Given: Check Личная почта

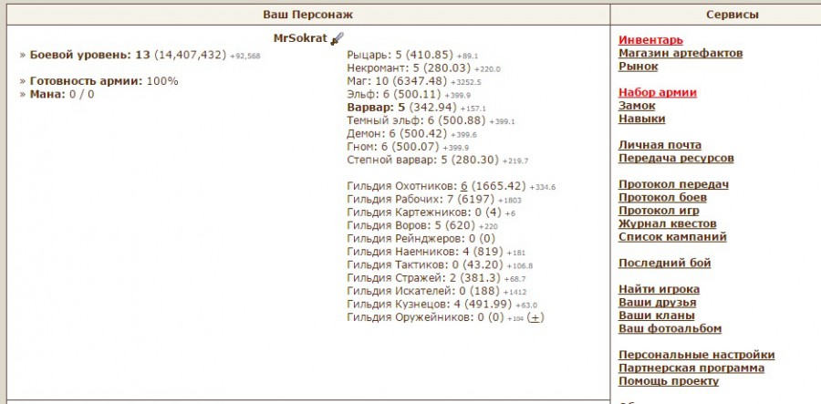Looking at the screenshot, I should pyautogui.click(x=660, y=145).
